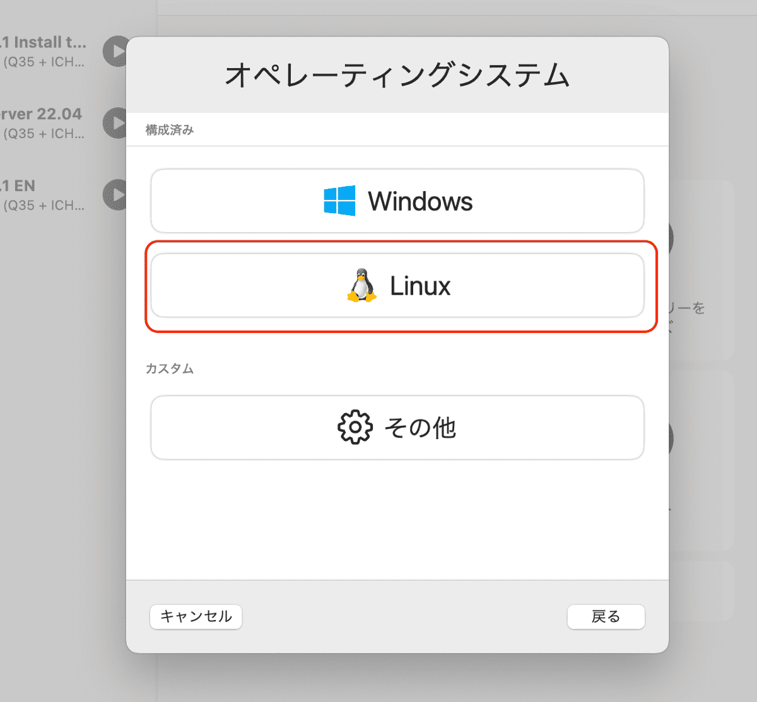Select the '1 EN' VM name in sidebar
This screenshot has height=702, width=757.
[19, 186]
